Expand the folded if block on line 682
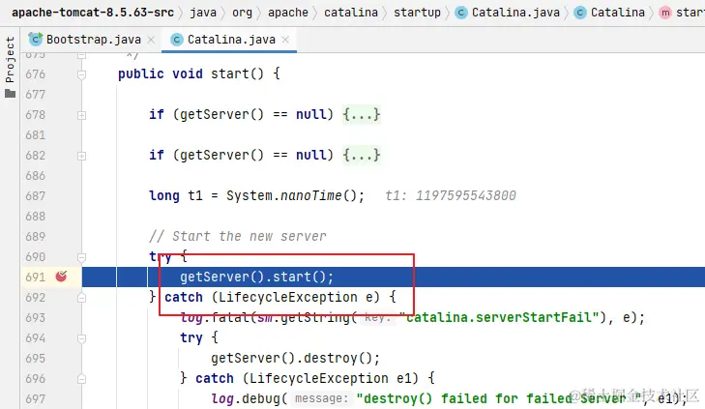The image size is (705, 409). click(x=81, y=156)
